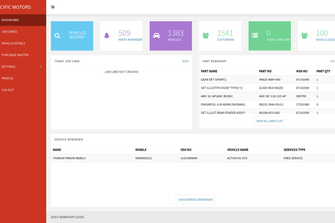Click part number 08232-2MA-F0LG1
The height and width of the screenshot is (223, 335).
pos(271,104)
